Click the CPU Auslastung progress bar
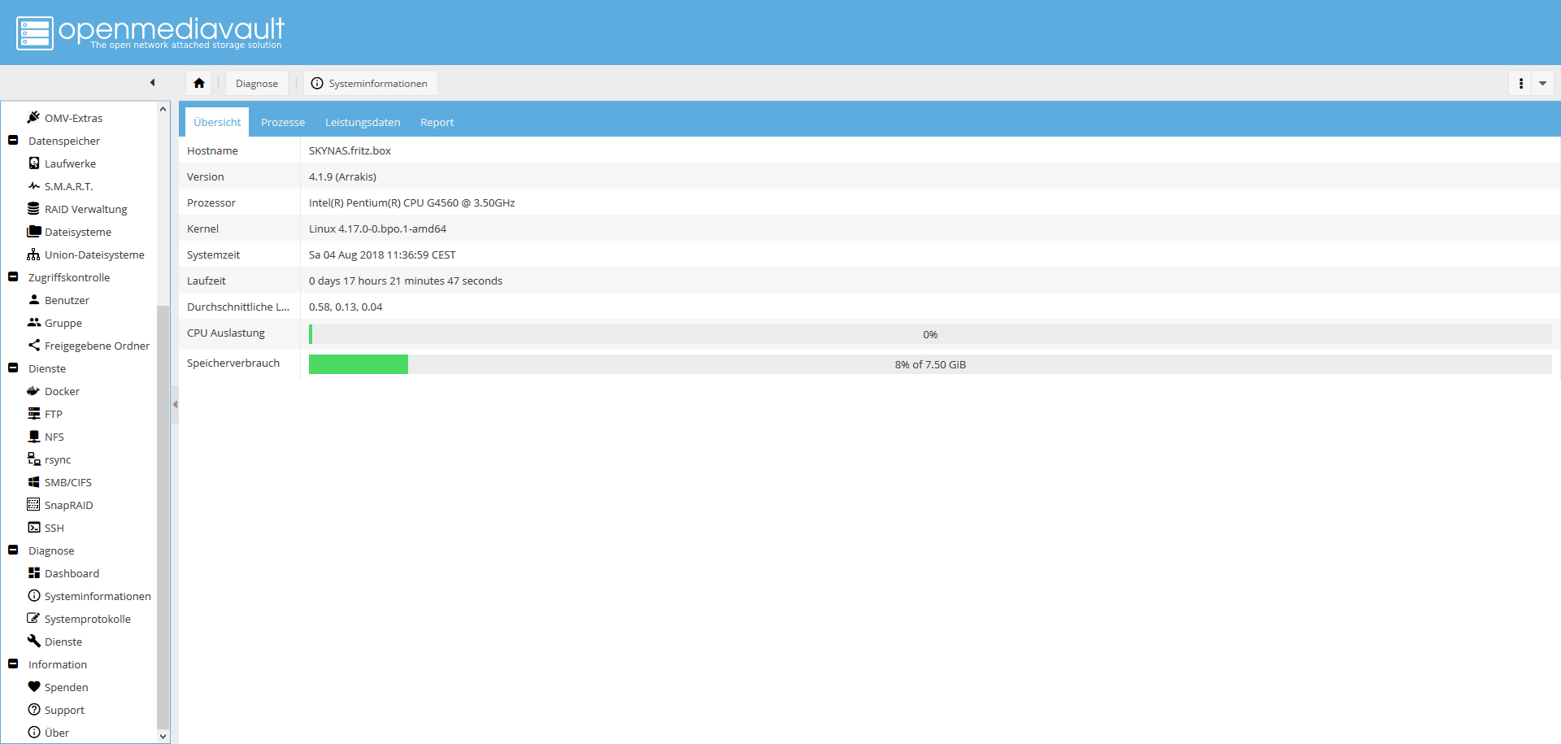 (x=930, y=334)
